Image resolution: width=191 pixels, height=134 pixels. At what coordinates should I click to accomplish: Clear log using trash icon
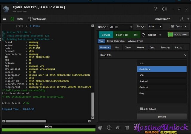click(127, 128)
